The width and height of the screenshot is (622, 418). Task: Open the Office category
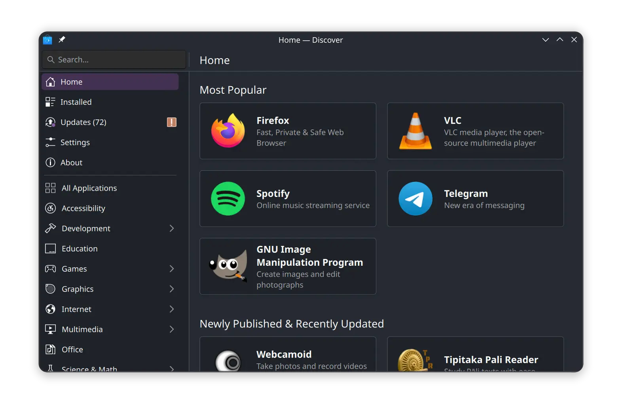[110, 349]
